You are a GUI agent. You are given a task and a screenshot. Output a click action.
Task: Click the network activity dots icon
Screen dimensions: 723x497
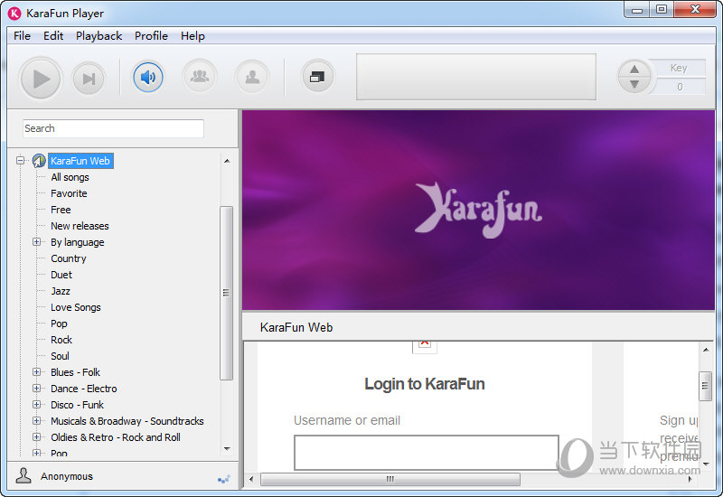(x=224, y=479)
